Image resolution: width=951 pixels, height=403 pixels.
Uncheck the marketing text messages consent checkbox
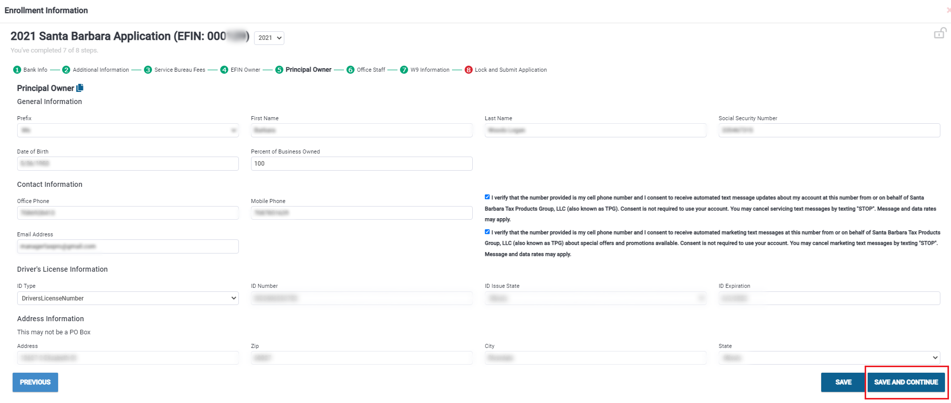(x=487, y=232)
